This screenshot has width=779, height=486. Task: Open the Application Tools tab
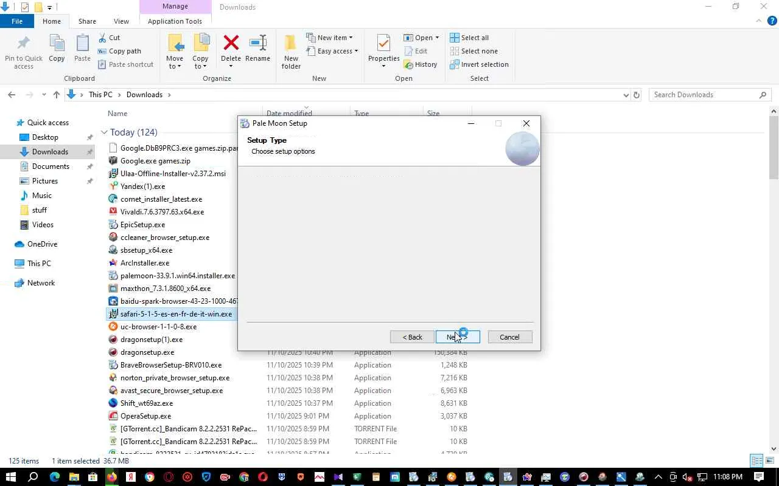[175, 21]
